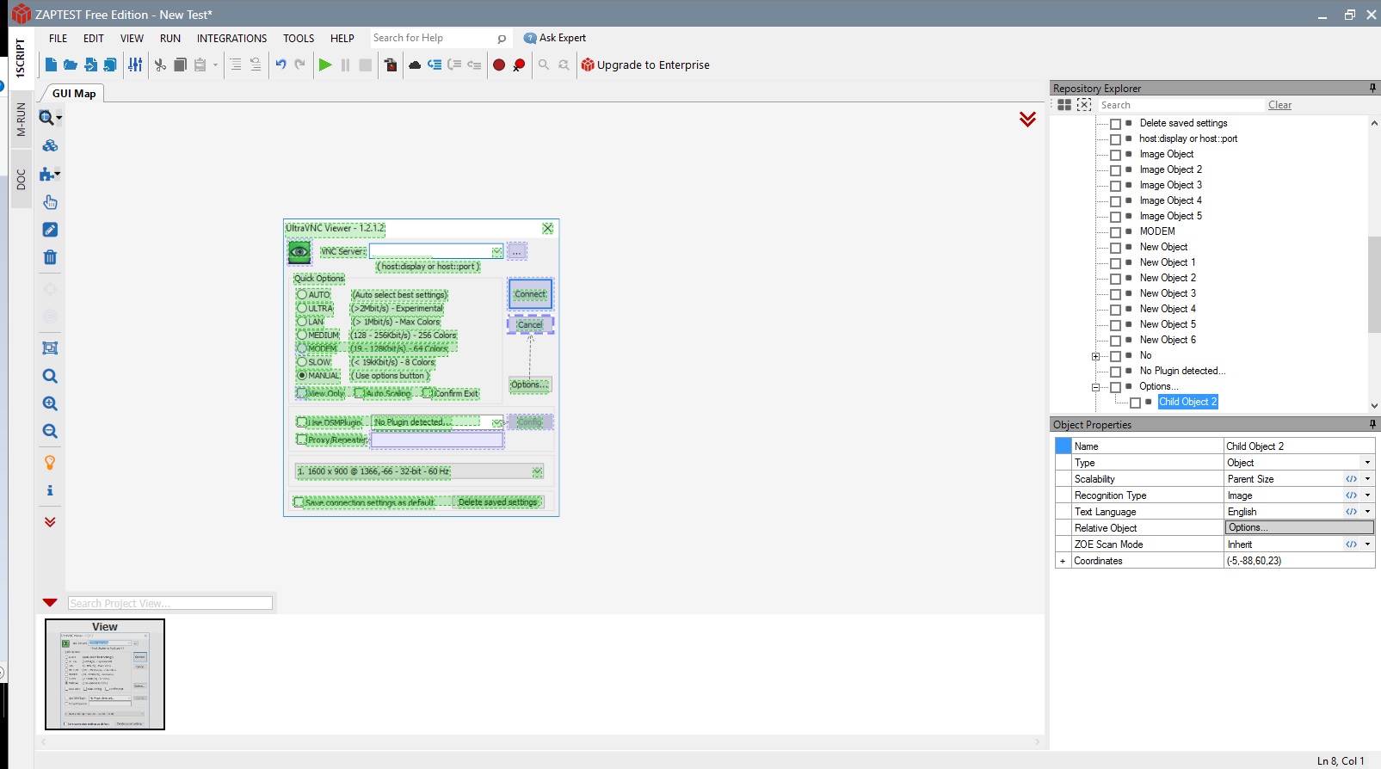Screen dimensions: 1381x769
Task: Select the AUTO radio in captured viewer
Action: pyautogui.click(x=302, y=294)
